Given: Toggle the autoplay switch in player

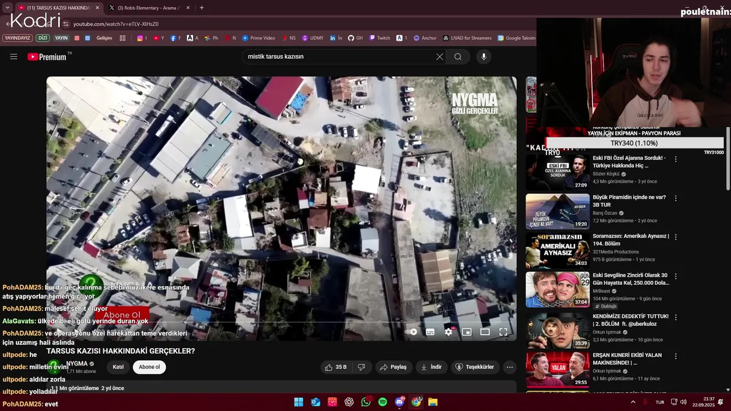Looking at the screenshot, I should pos(411,332).
